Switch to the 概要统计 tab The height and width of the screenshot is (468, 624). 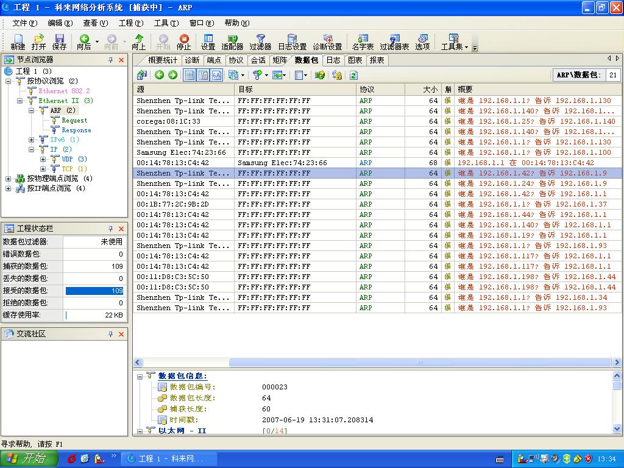click(163, 60)
